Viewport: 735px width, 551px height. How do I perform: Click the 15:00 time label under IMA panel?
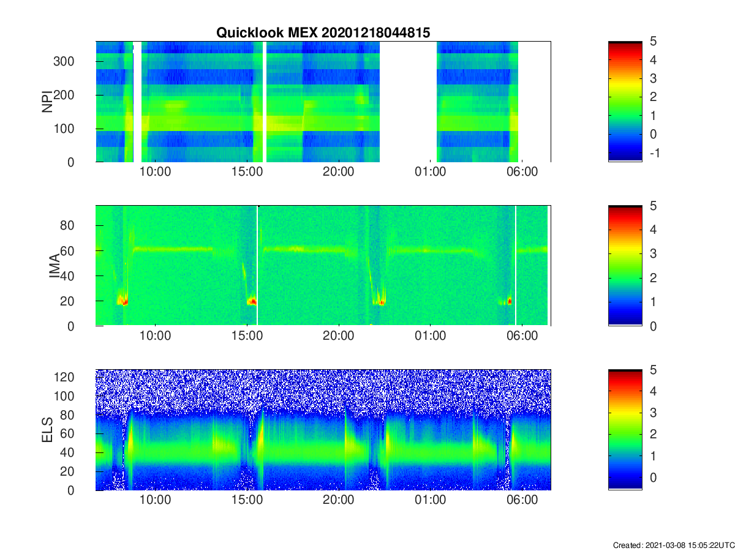(x=247, y=336)
